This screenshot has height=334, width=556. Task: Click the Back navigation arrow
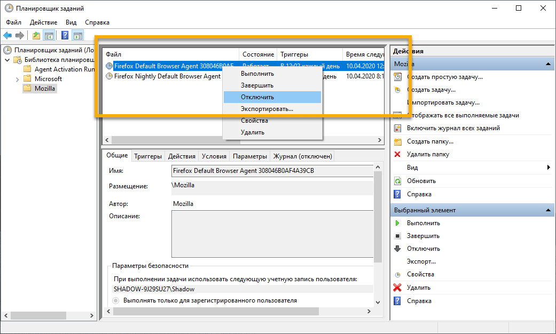point(7,35)
